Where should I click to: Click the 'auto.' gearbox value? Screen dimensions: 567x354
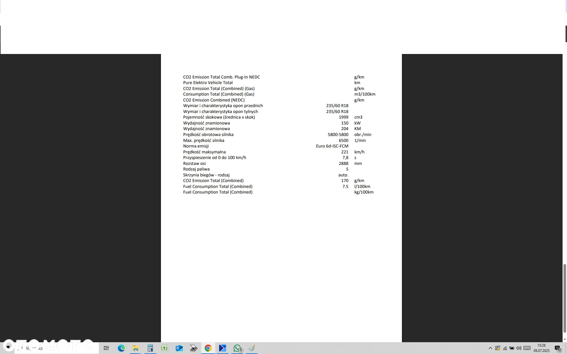coord(343,175)
